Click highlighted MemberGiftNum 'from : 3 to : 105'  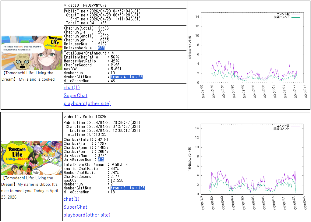(128, 188)
